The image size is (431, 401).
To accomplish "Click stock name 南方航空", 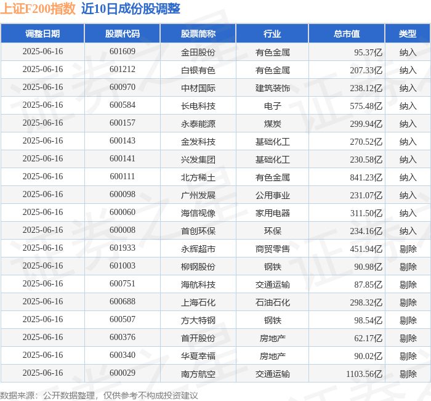I will tap(198, 374).
